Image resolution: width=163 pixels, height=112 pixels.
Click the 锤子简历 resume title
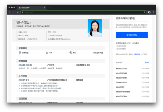[24, 22]
